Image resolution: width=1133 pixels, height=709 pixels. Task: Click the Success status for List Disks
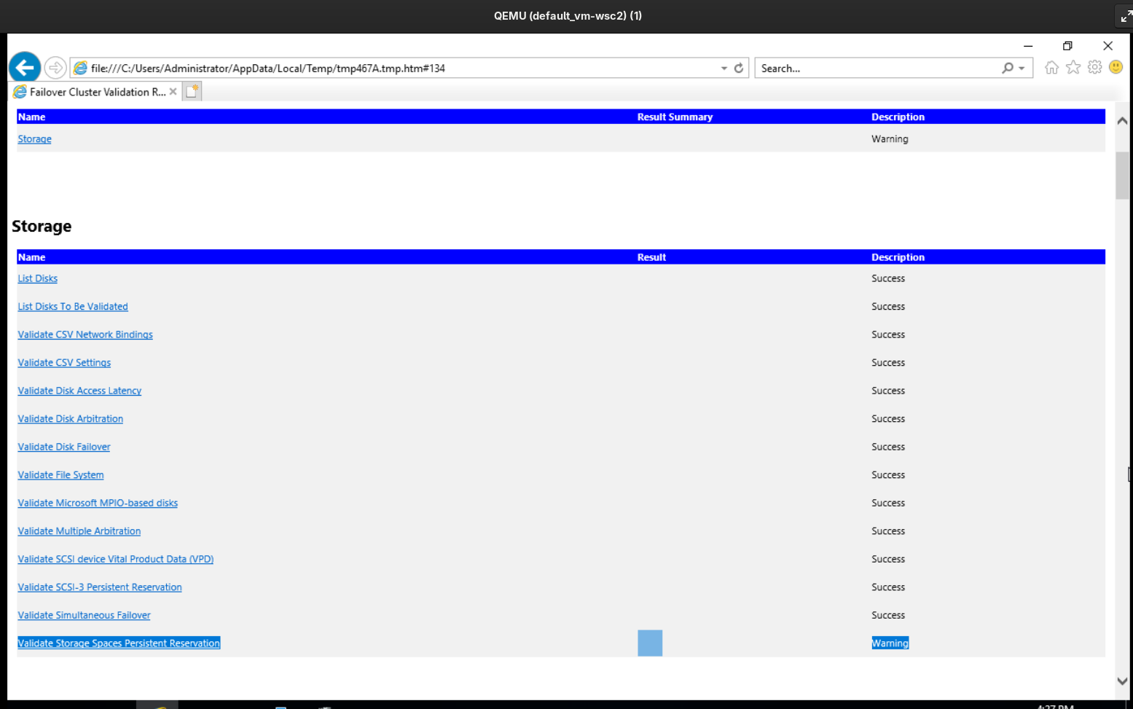(x=888, y=278)
